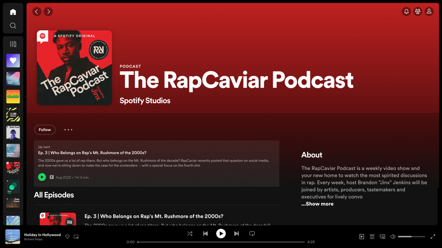
Task: Mute the volume
Action: click(x=393, y=237)
